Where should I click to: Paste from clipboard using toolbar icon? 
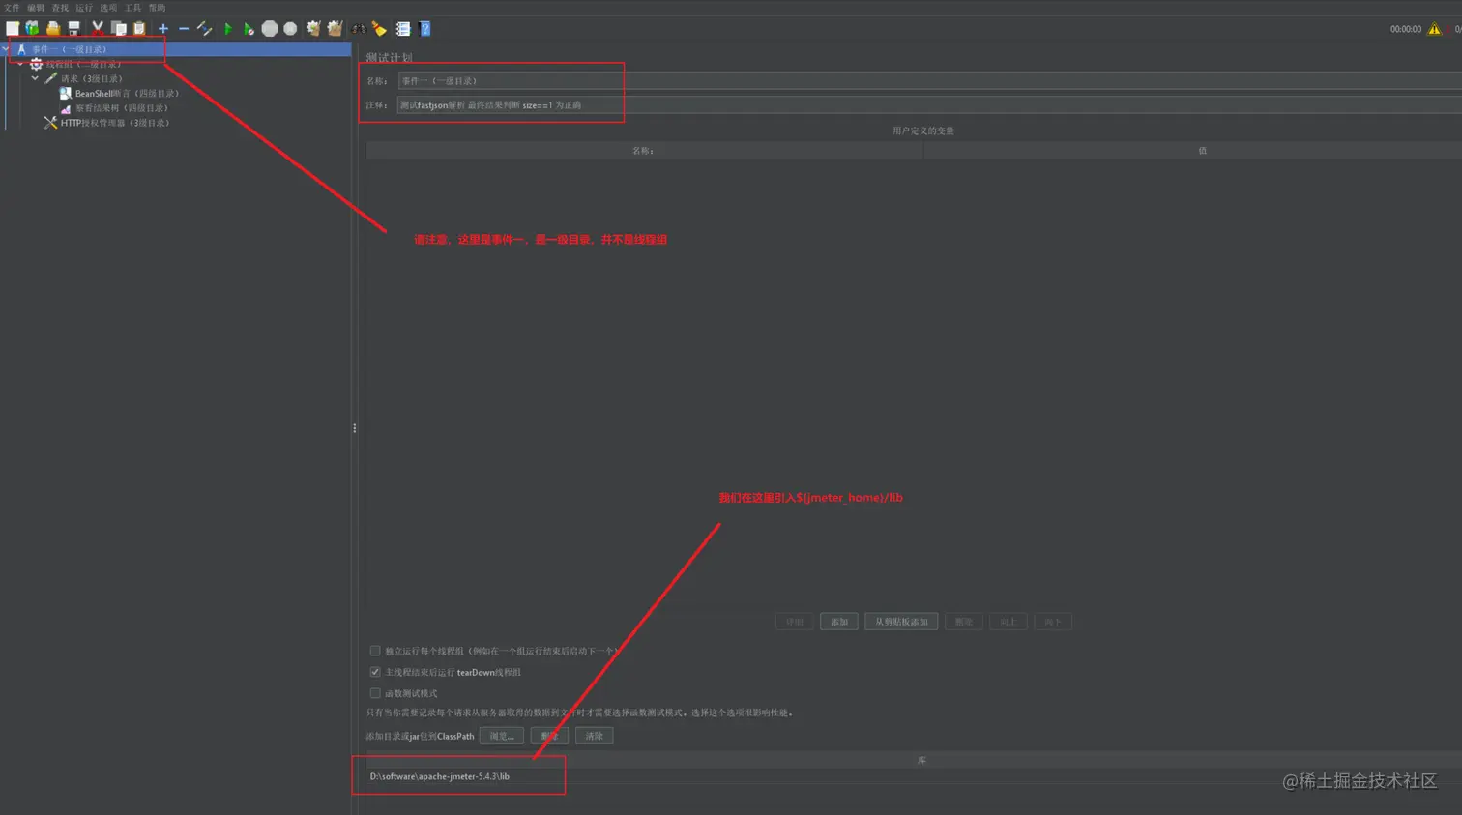[x=139, y=29]
